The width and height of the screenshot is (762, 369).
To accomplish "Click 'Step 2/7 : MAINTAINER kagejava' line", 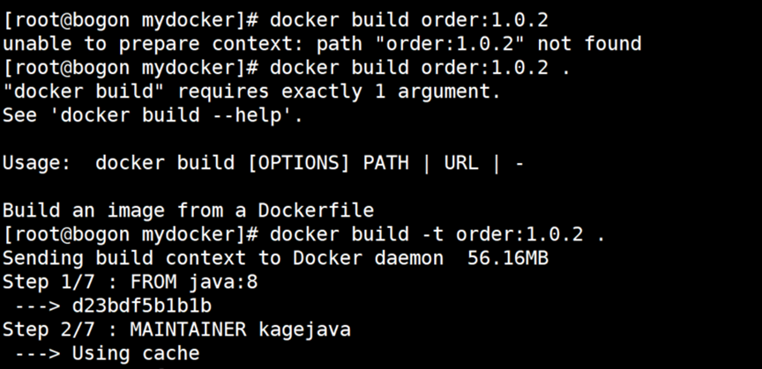I will 177,329.
